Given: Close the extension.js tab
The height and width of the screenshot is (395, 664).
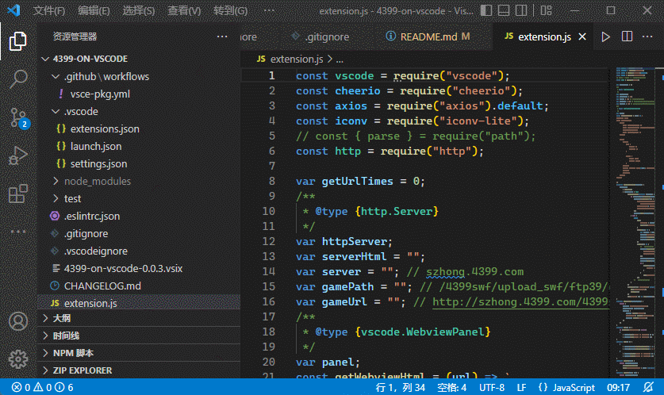Looking at the screenshot, I should [x=582, y=36].
